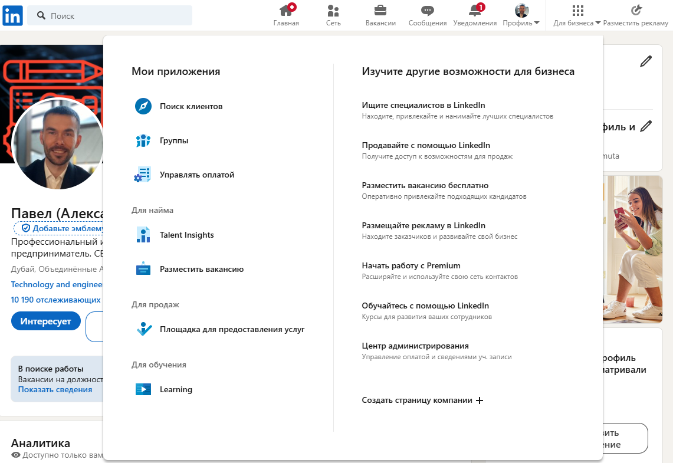
Task: Choose Площадка для предоставления услуг entry
Action: (x=232, y=330)
